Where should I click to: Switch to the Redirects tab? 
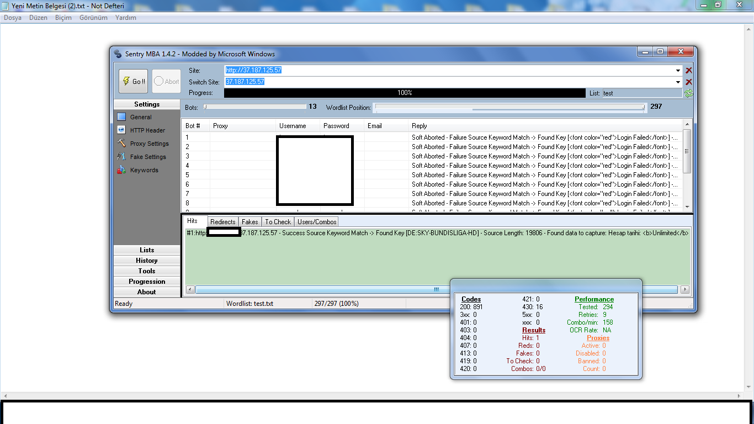223,222
